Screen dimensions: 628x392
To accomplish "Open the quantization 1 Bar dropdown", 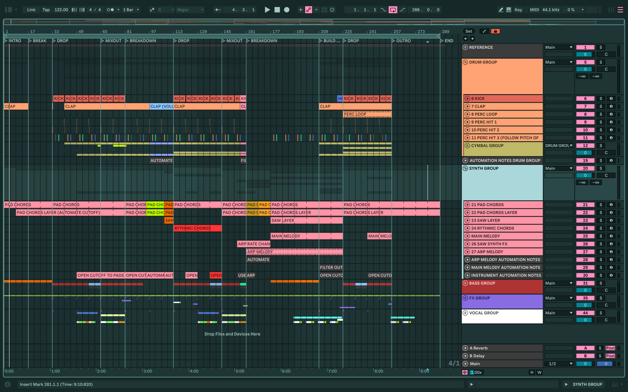I will pyautogui.click(x=131, y=10).
